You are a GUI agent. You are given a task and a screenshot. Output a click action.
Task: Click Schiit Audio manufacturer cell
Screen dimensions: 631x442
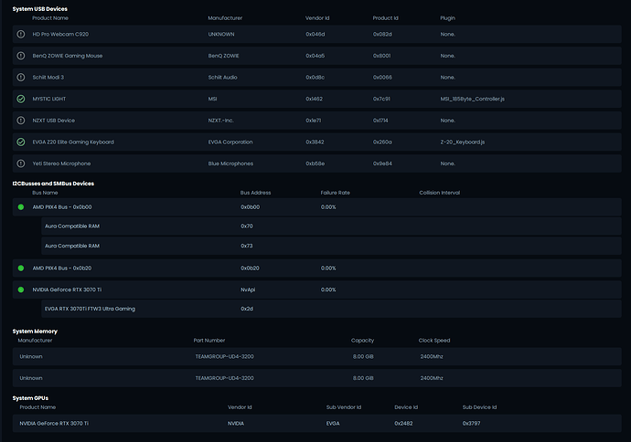[222, 77]
